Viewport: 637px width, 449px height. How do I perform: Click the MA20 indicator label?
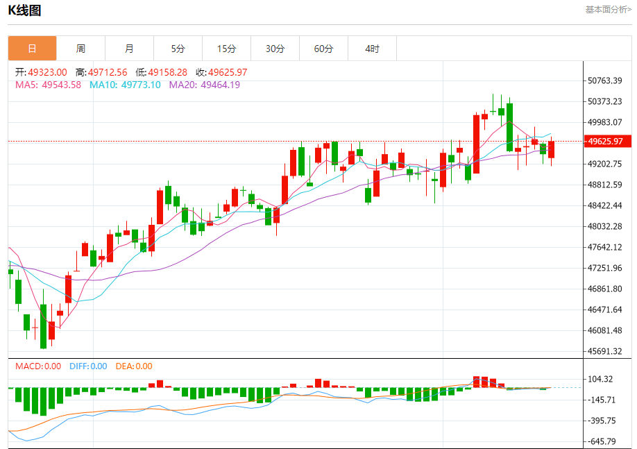tap(204, 85)
